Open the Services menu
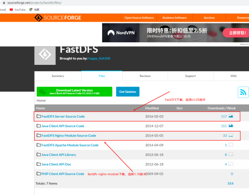249x195 pixels. click(209, 18)
